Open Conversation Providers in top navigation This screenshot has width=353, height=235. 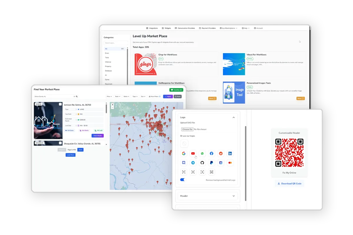tap(185, 28)
